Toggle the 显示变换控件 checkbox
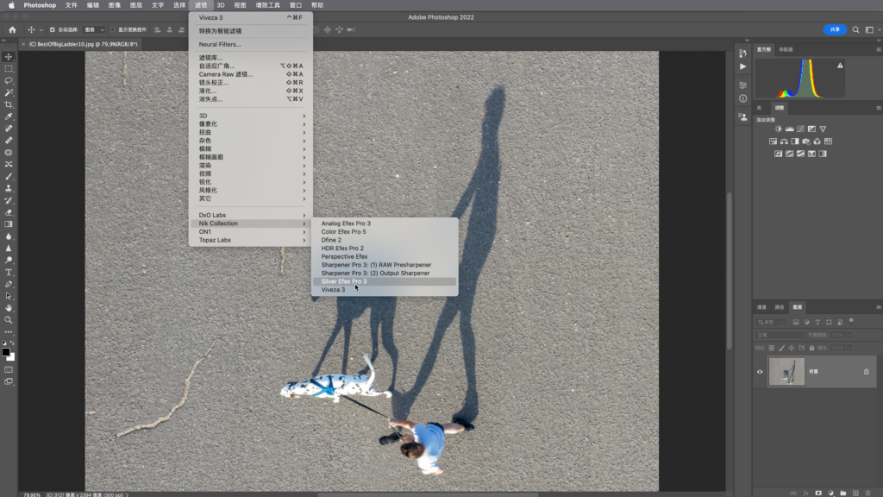The height and width of the screenshot is (497, 883). coord(112,30)
